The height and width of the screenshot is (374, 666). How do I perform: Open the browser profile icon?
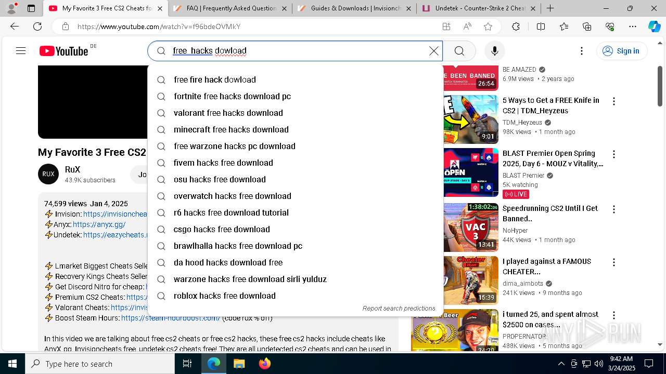click(12, 8)
